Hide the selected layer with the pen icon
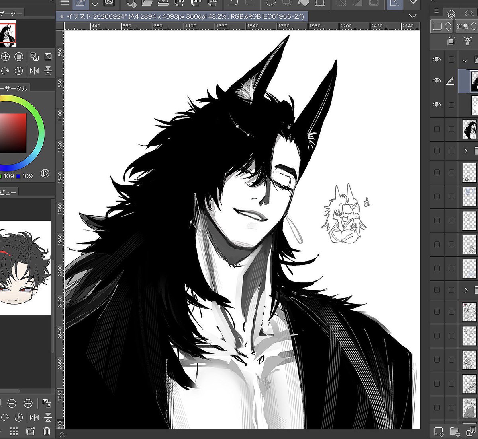The image size is (478, 439). (x=437, y=81)
